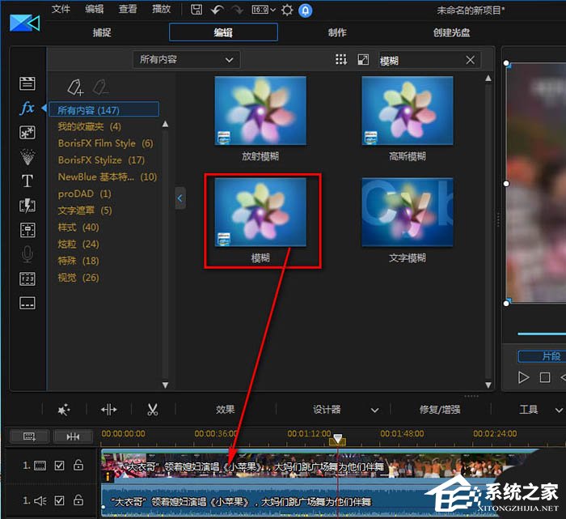Click the expand library window icon
Image resolution: width=566 pixels, height=519 pixels.
point(363,60)
